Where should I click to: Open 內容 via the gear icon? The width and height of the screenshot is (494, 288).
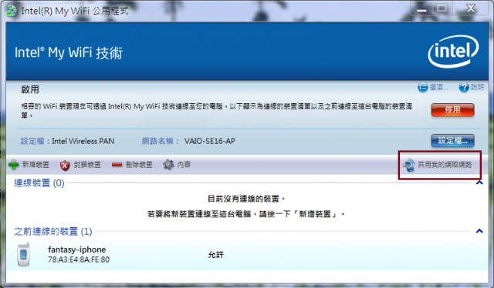[x=168, y=164]
